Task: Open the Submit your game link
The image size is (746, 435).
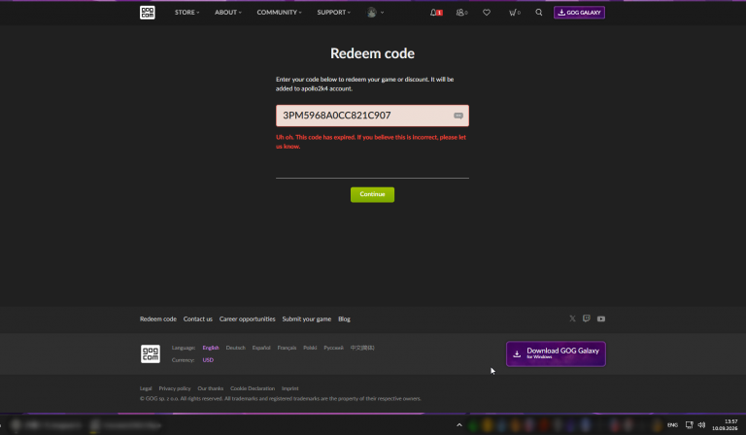Action: (306, 319)
